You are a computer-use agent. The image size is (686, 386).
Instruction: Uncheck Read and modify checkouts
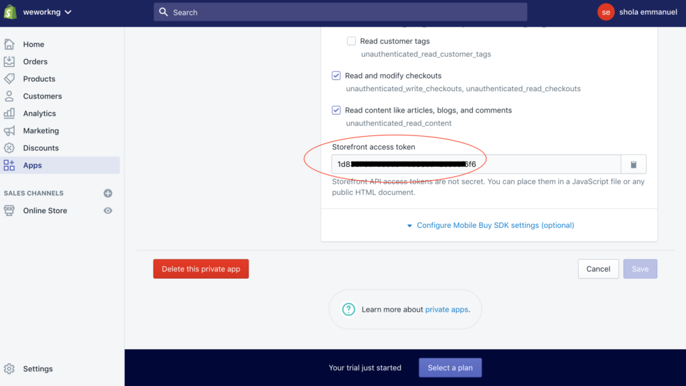pos(336,76)
